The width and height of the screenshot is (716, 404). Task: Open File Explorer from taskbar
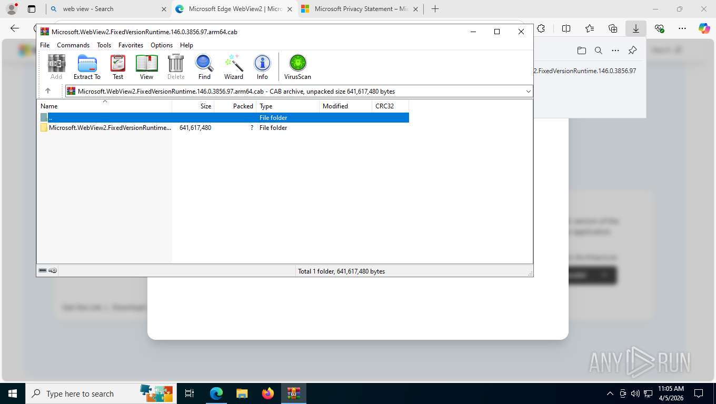click(x=242, y=393)
